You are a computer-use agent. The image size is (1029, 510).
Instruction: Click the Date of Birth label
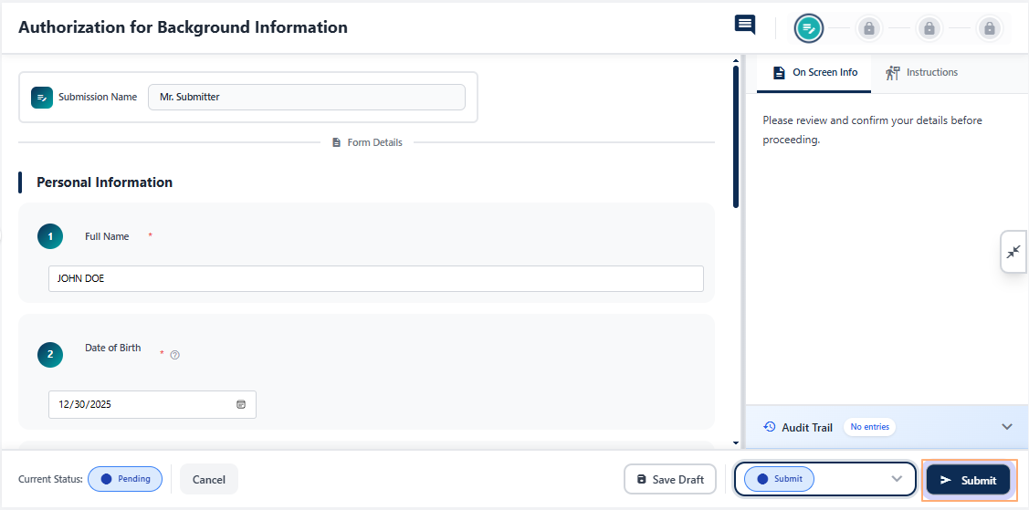pos(113,349)
